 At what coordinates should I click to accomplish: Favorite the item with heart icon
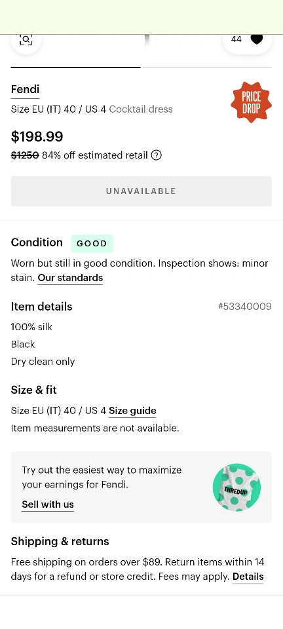257,39
